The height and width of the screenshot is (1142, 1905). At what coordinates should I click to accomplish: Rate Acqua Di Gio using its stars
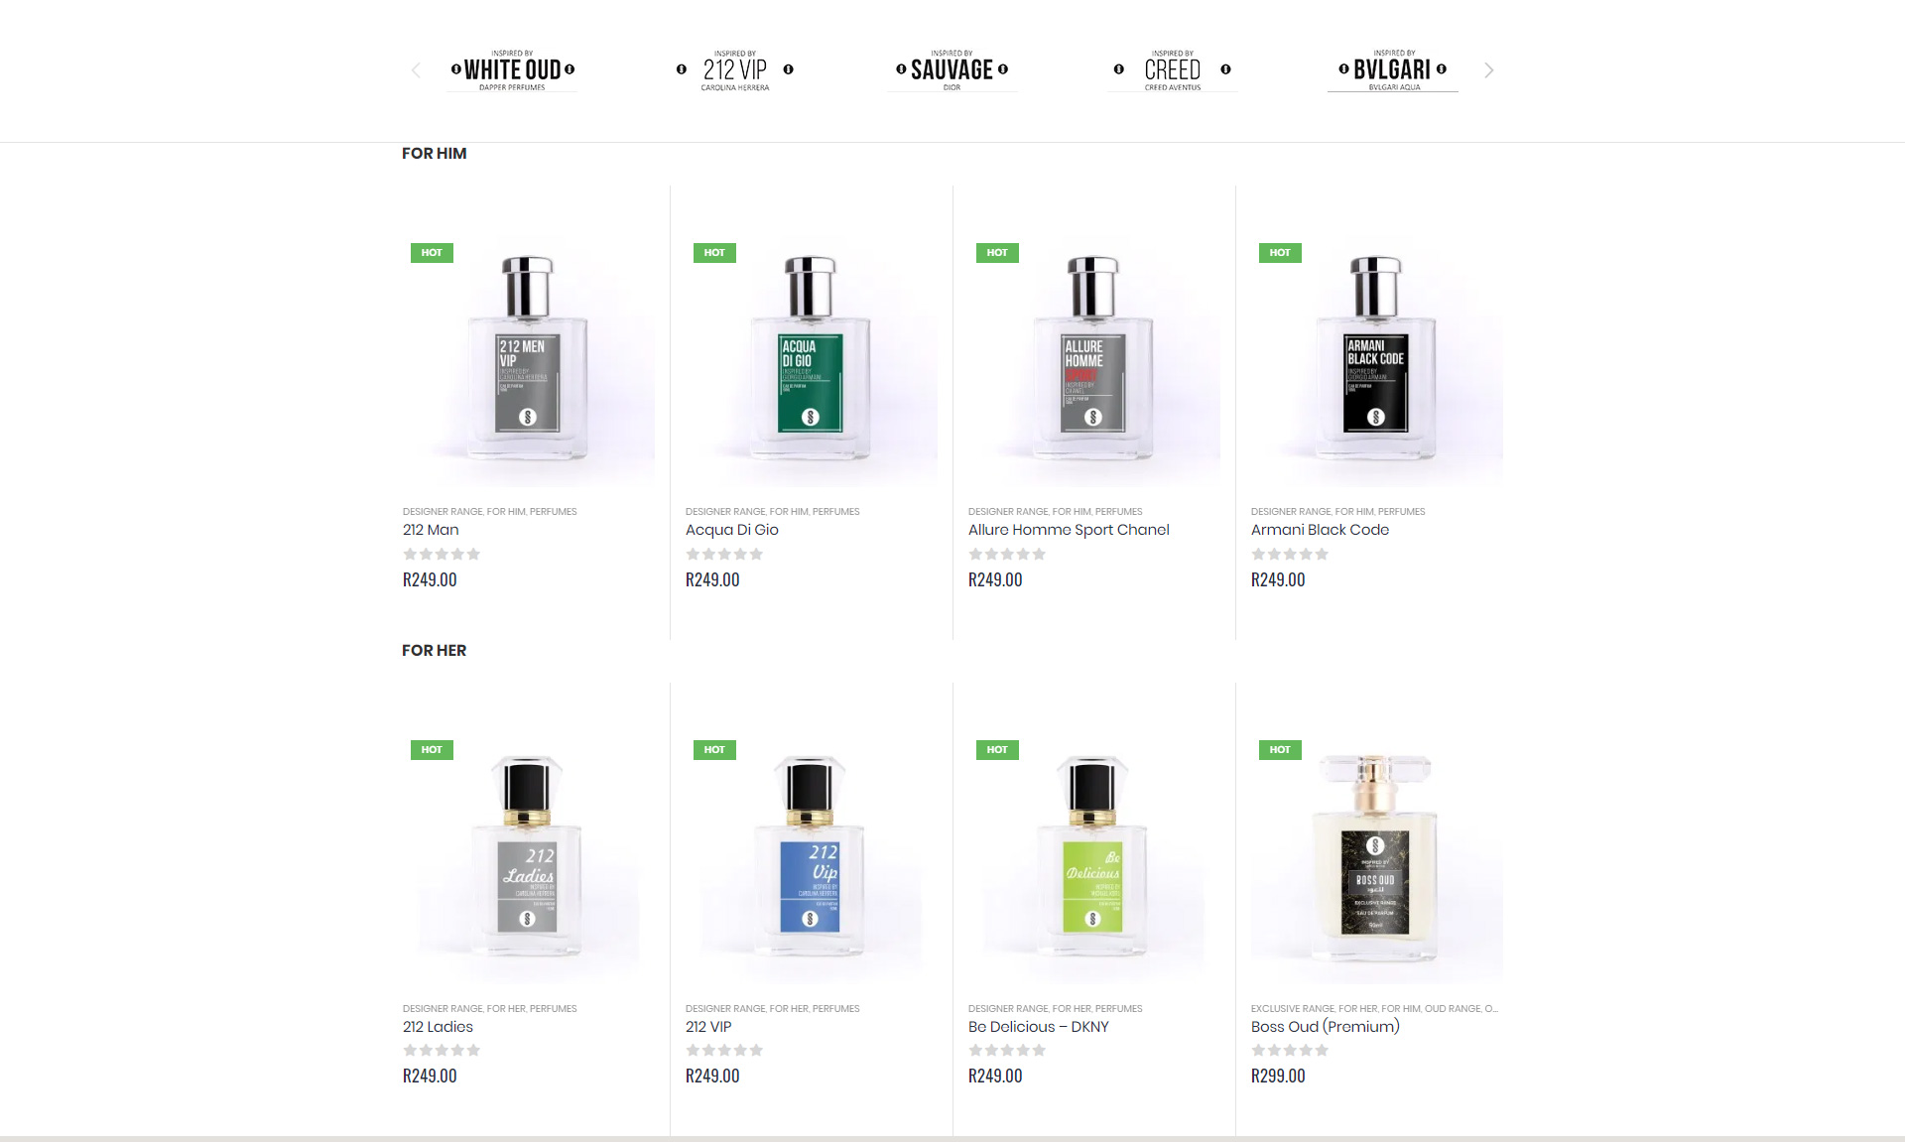[724, 554]
